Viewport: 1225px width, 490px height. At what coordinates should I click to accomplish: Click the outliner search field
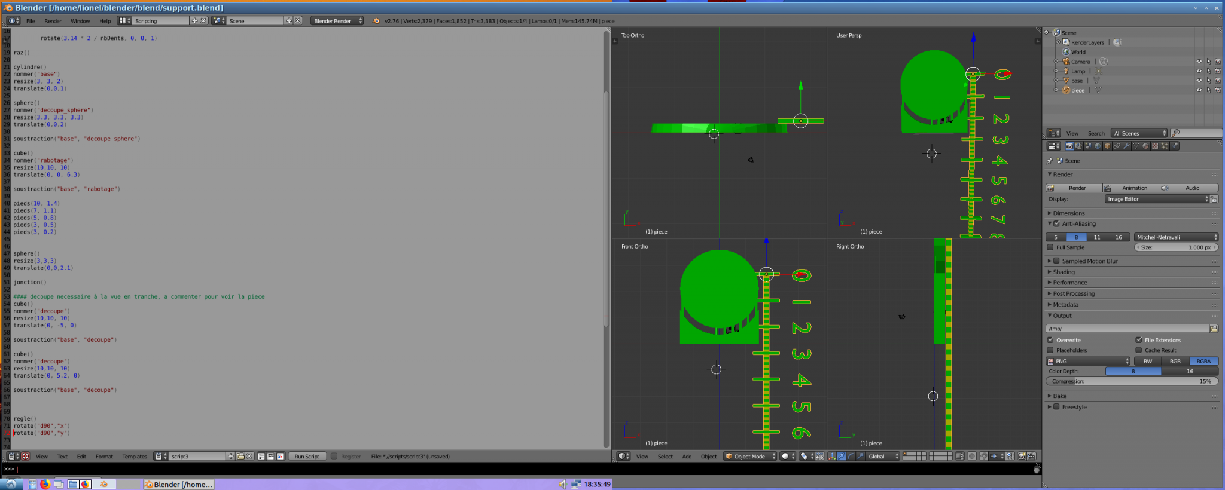point(1196,133)
